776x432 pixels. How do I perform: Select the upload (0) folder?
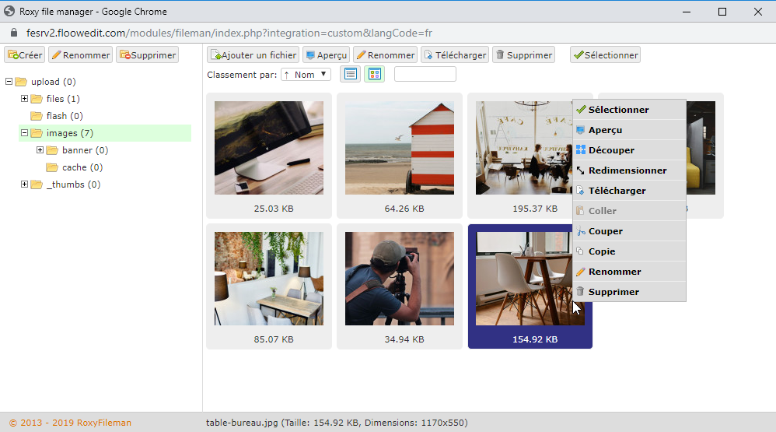[x=53, y=82]
